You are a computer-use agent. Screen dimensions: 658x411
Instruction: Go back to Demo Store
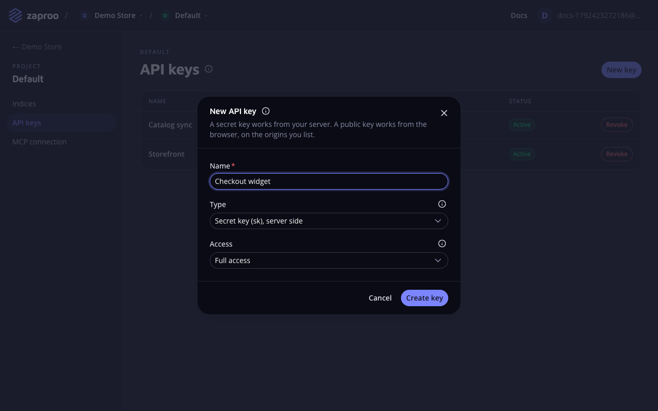[x=37, y=47]
